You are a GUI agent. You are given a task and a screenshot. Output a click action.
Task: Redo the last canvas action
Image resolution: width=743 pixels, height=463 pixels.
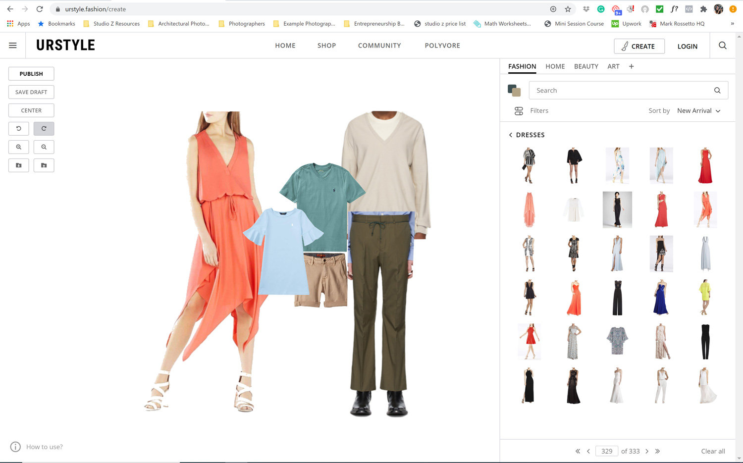point(44,129)
